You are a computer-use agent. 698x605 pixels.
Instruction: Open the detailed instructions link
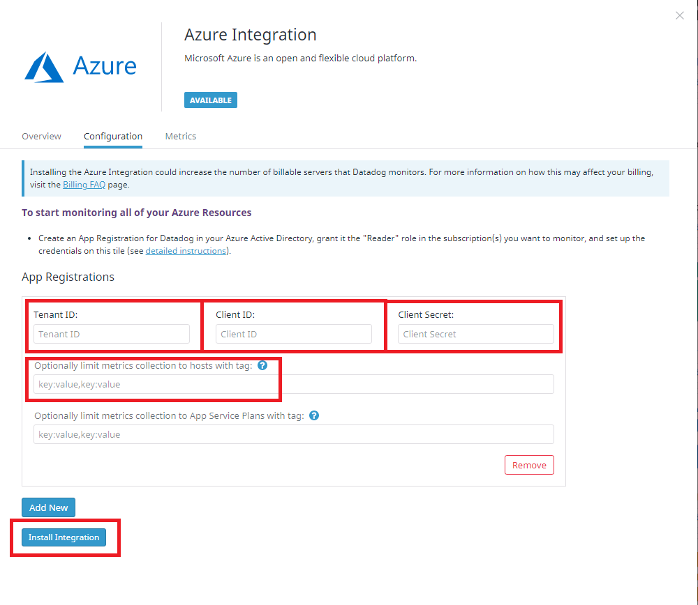click(x=186, y=250)
